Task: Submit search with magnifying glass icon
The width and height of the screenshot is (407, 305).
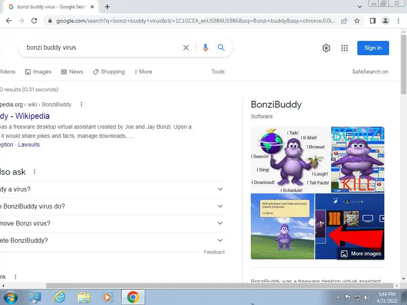Action: coord(221,48)
